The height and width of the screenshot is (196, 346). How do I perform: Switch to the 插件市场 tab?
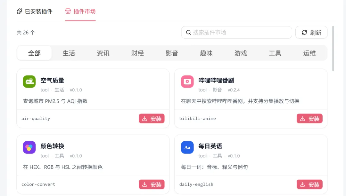[x=80, y=11]
